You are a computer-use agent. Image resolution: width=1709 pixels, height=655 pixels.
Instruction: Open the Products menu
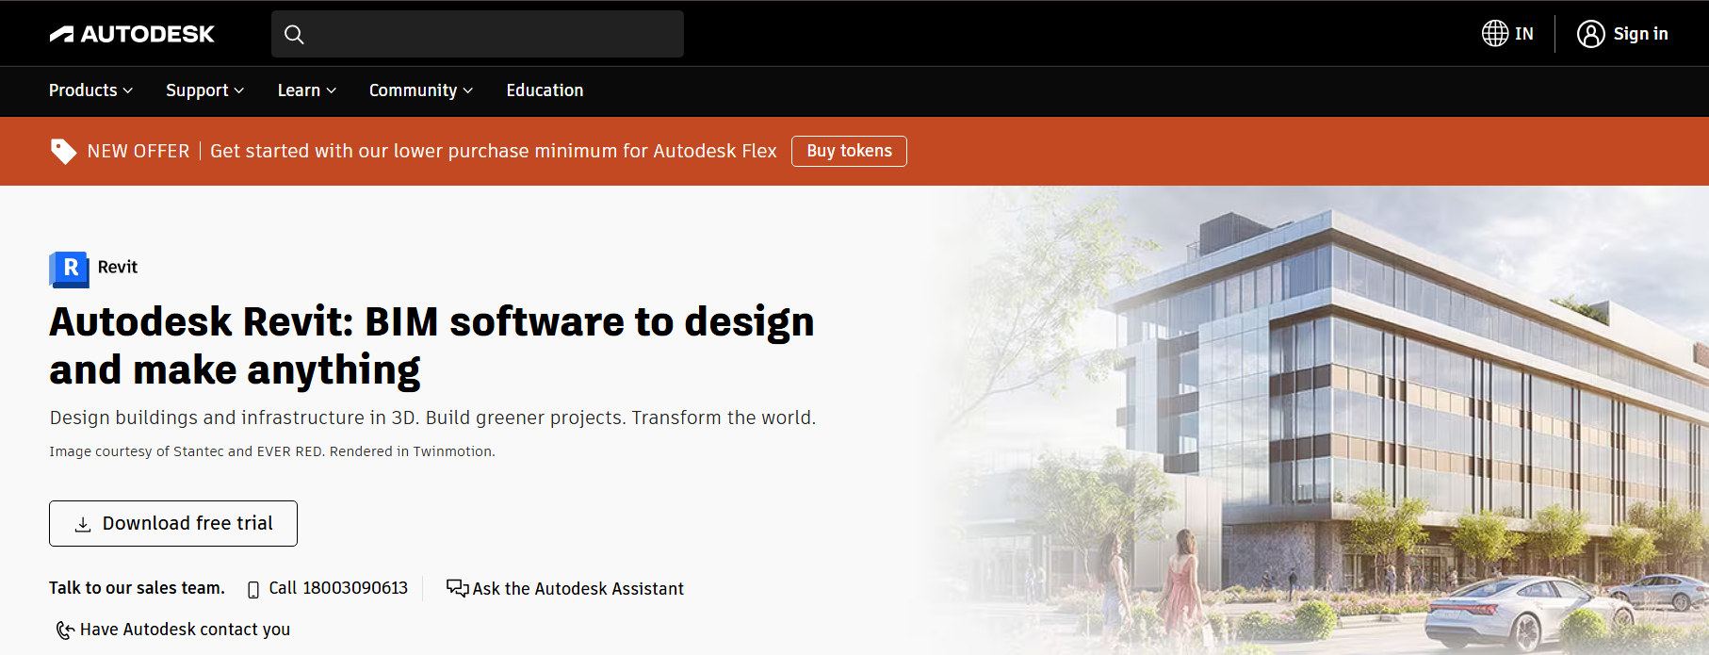(83, 90)
